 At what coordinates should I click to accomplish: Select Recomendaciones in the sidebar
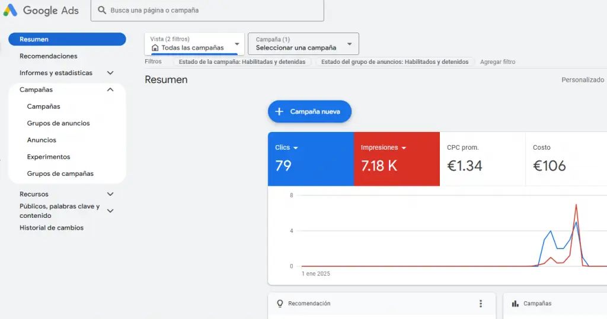click(x=49, y=56)
